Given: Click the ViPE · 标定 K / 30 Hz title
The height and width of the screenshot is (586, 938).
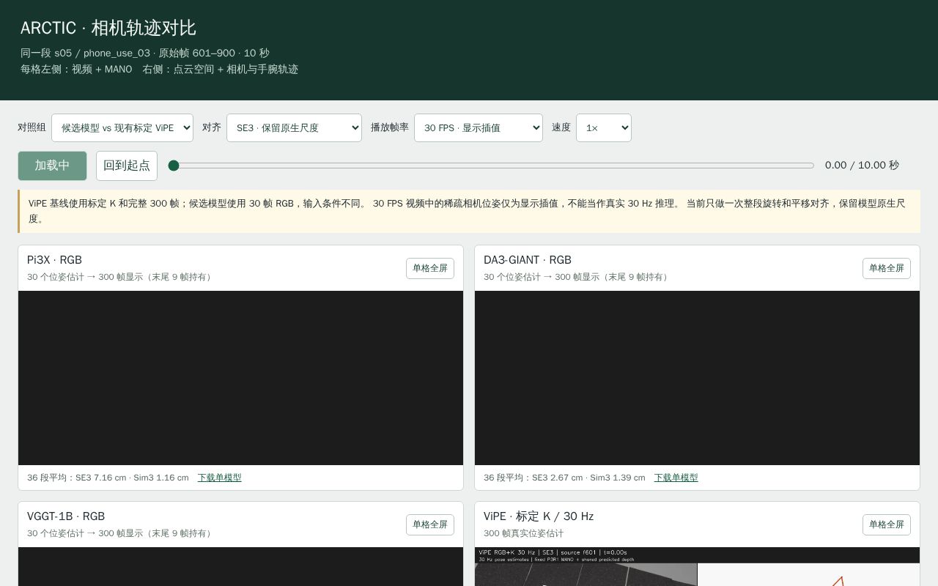Looking at the screenshot, I should pyautogui.click(x=539, y=516).
